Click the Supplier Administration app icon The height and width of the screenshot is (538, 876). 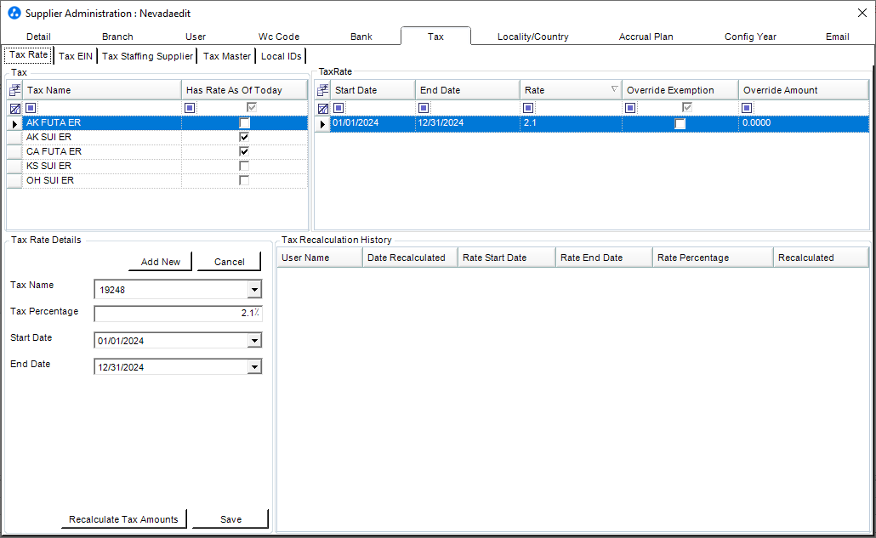tap(14, 13)
